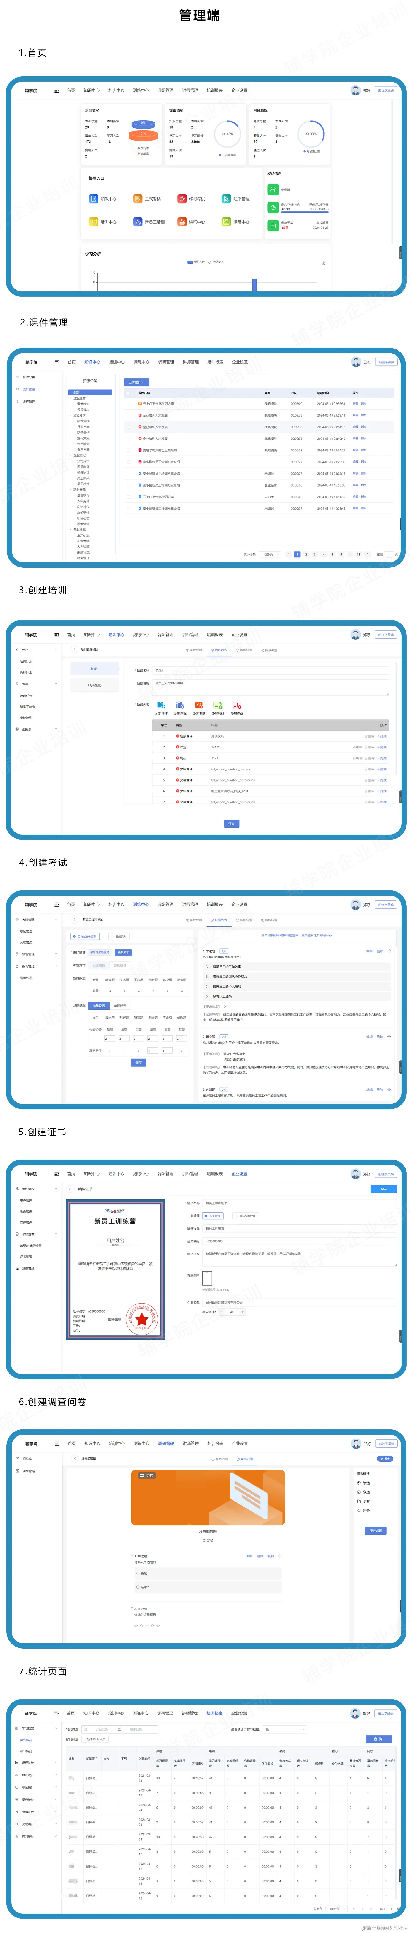The height and width of the screenshot is (1933, 410).
Task: Tick header select-all checkbox in 课件管理 table
Action: click(128, 393)
